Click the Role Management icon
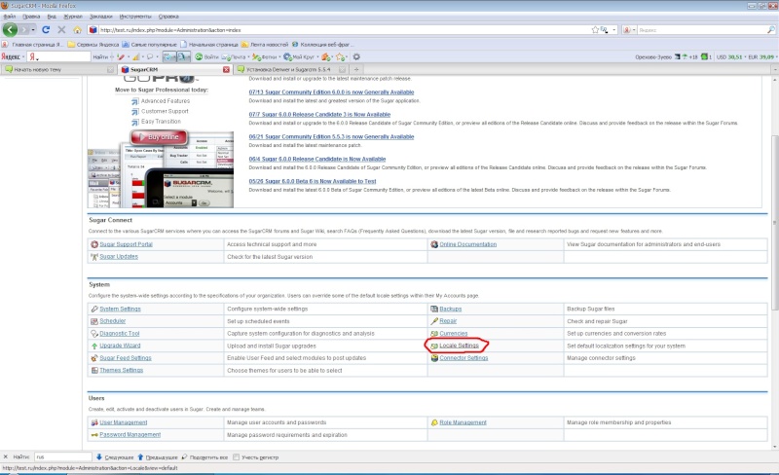This screenshot has height=475, width=779. tap(434, 422)
